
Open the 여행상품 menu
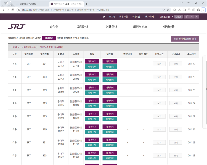(169, 27)
